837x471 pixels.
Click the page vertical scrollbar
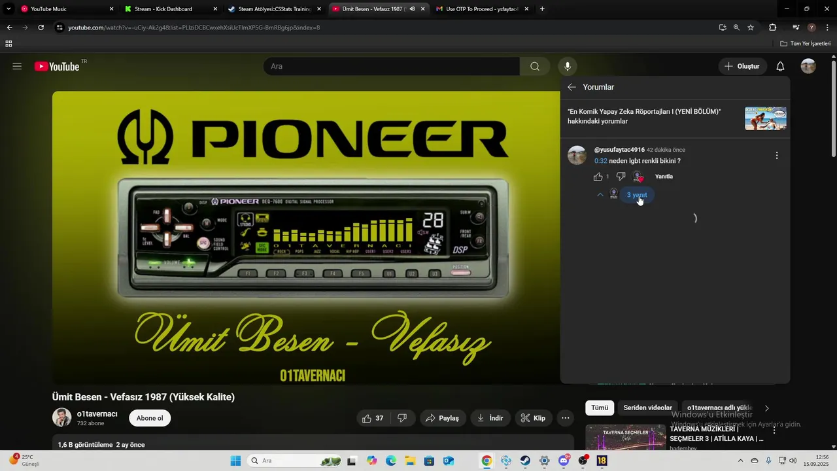833,108
